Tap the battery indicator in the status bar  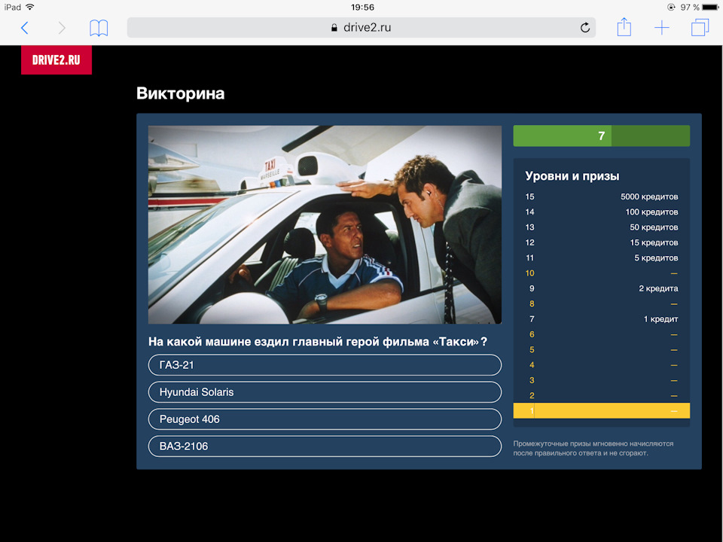(x=710, y=7)
